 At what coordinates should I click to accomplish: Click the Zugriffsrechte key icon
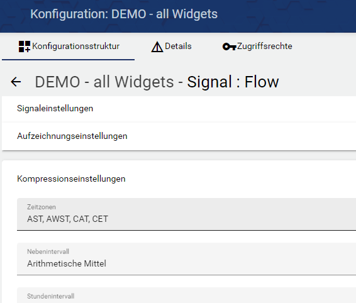[x=230, y=47]
